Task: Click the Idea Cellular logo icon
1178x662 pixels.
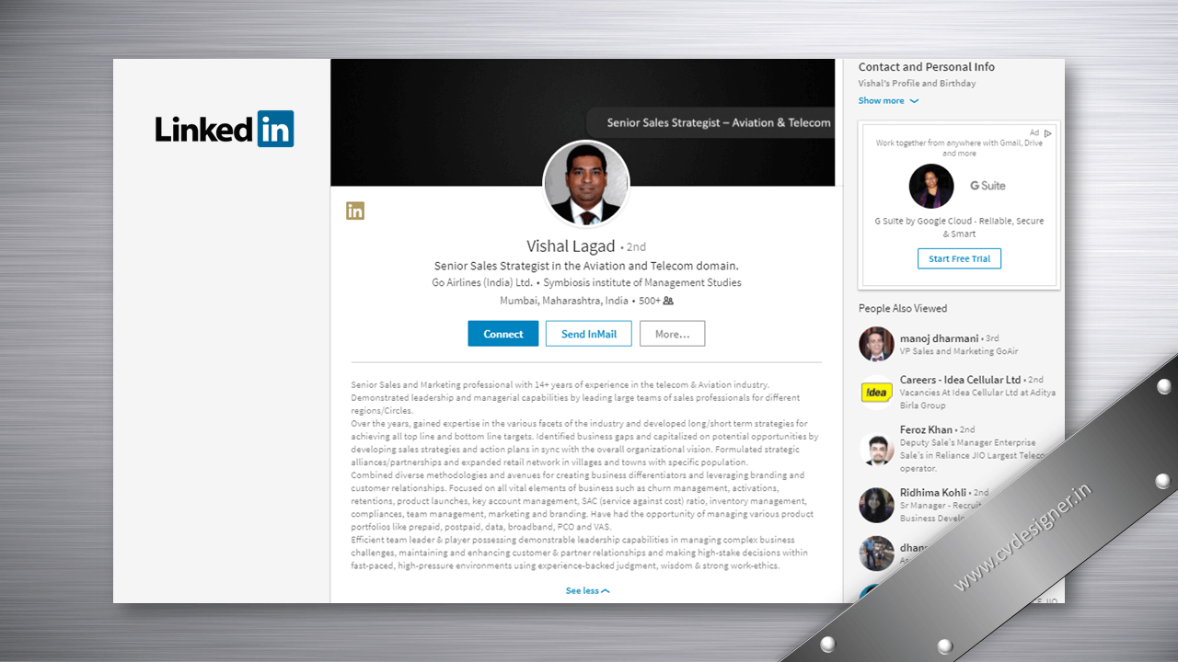Action: click(x=876, y=393)
